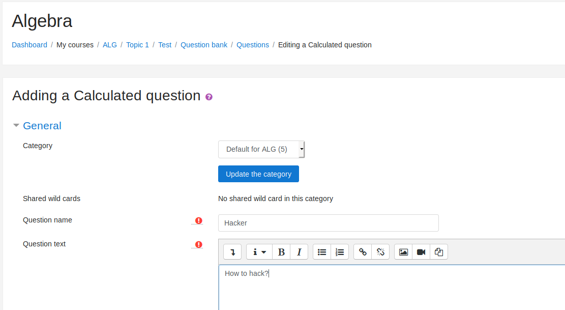Screen dimensions: 565x310
Task: Insert an image into Question text
Action: pos(403,252)
